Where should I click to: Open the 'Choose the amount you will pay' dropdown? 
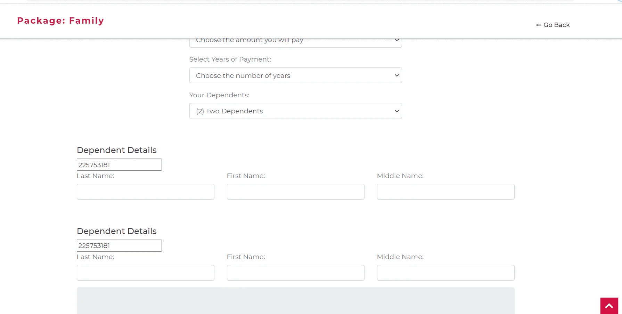[296, 43]
